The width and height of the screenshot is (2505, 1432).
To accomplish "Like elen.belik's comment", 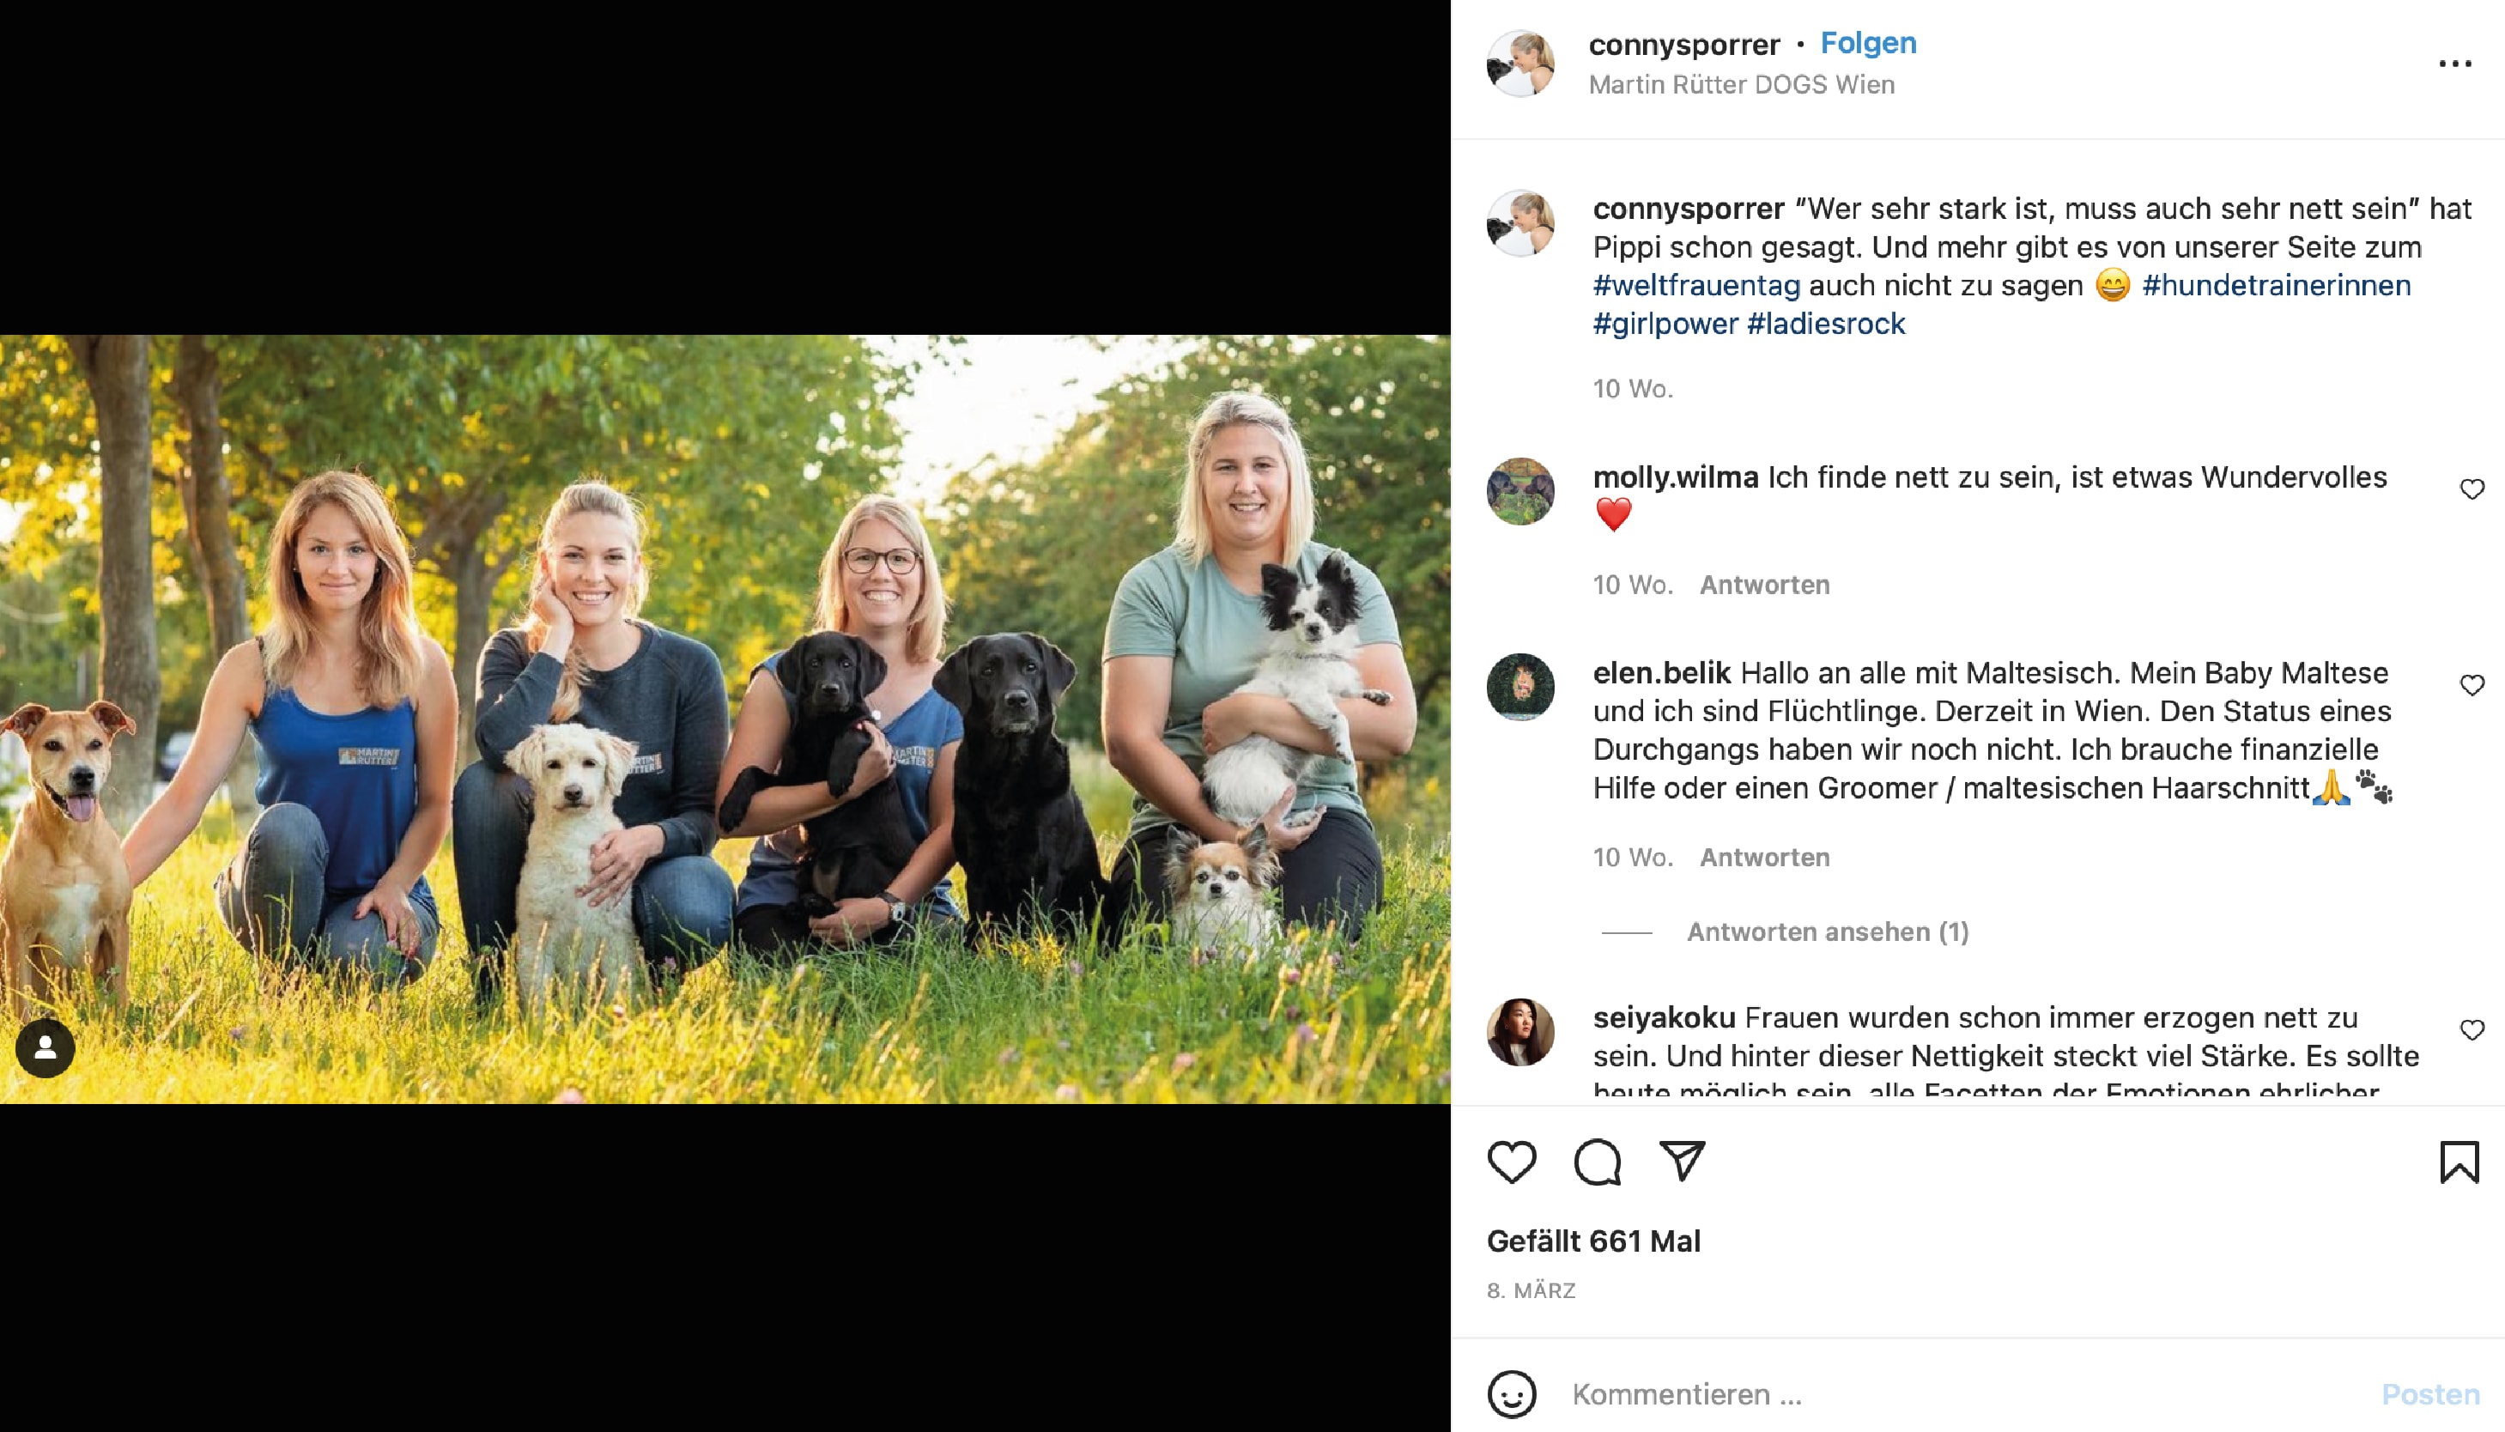I will (2472, 684).
